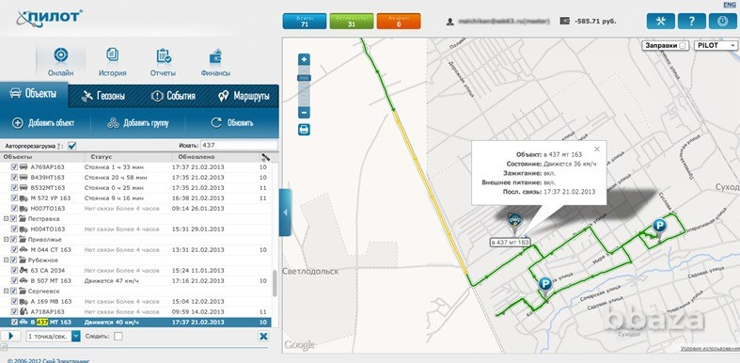Click the truck icon of M 572 УР 163
This screenshot has width=740, height=363.
coord(24,197)
